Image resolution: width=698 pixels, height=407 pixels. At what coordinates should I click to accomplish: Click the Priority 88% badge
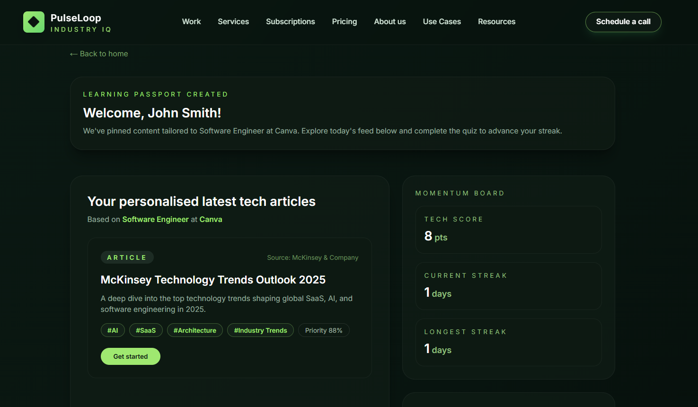pos(324,330)
